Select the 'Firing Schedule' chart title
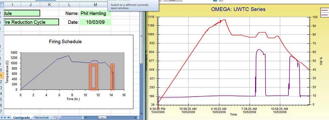This screenshot has height=120, width=329. point(65,41)
